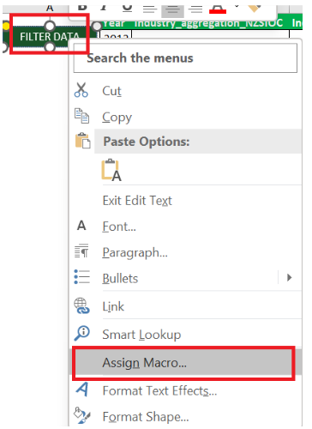
Task: Click the bottom middle sizing handle
Action: pyautogui.click(x=50, y=47)
